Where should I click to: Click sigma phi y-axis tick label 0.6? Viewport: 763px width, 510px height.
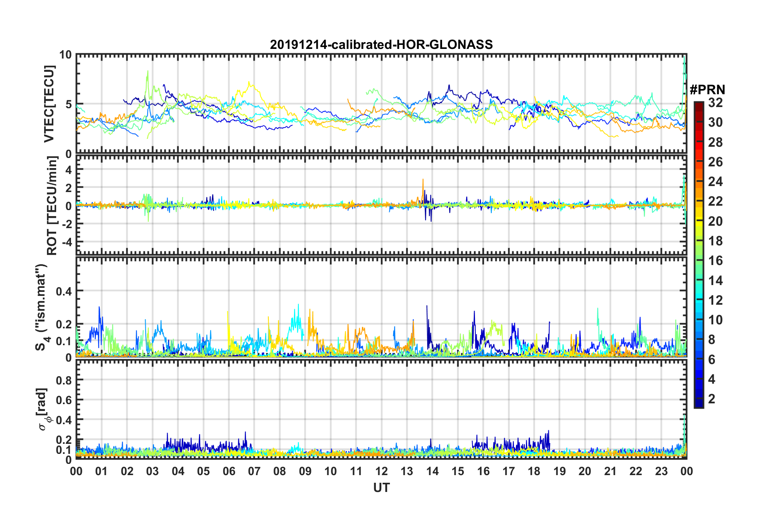pos(64,400)
